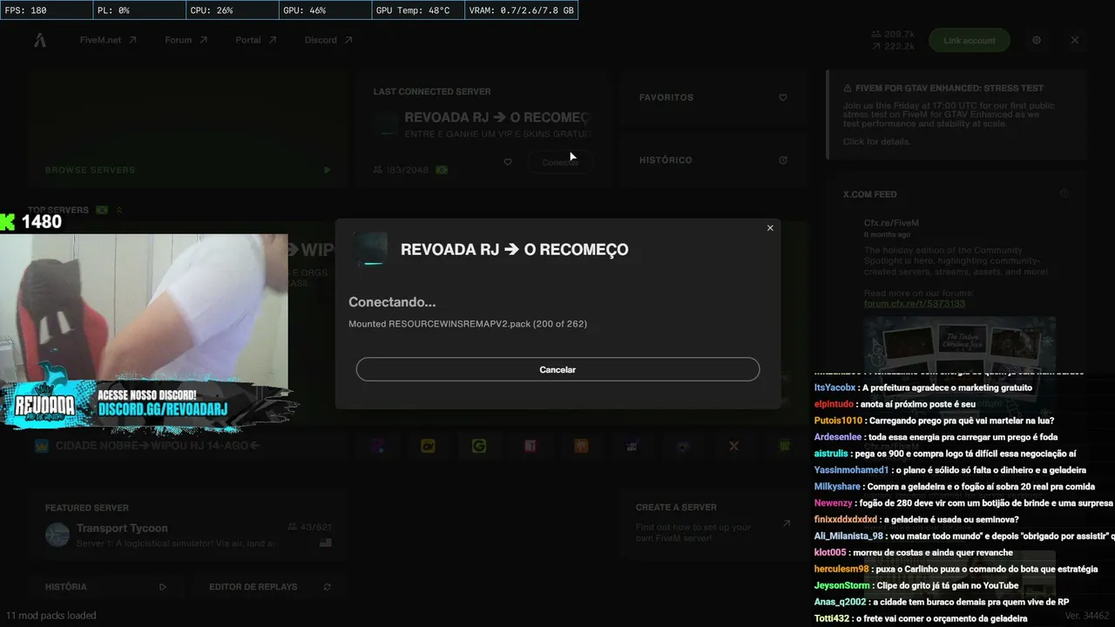
Task: Click Conectar on last connected server
Action: point(560,162)
